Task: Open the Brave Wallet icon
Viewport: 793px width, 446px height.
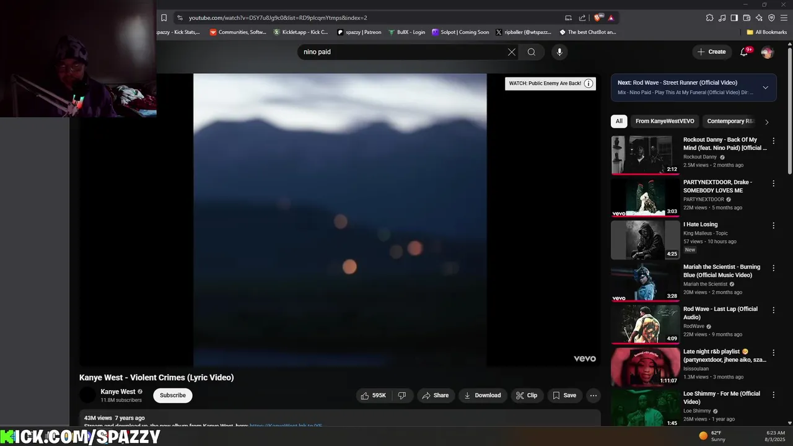Action: tap(747, 18)
